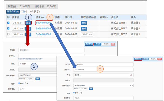Open invoice link Se240400003

[x=43, y=34]
